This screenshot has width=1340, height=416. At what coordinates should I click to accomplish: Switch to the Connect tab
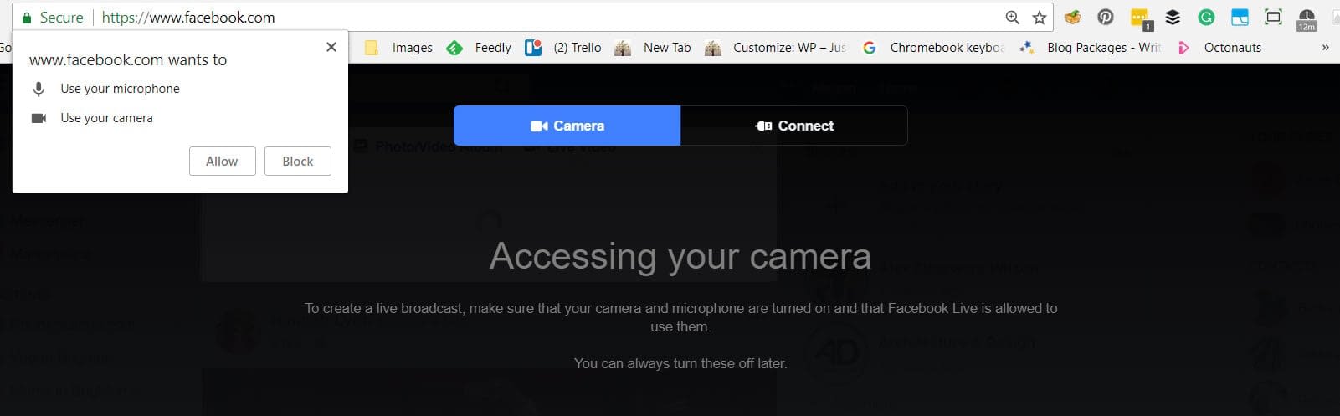click(793, 126)
